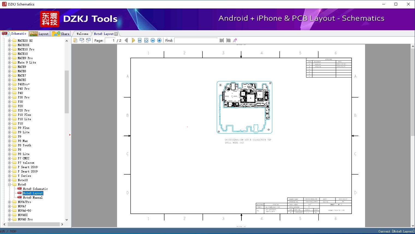The width and height of the screenshot is (415, 234).
Task: Expand the P20 Pro folder
Action: pos(9,110)
